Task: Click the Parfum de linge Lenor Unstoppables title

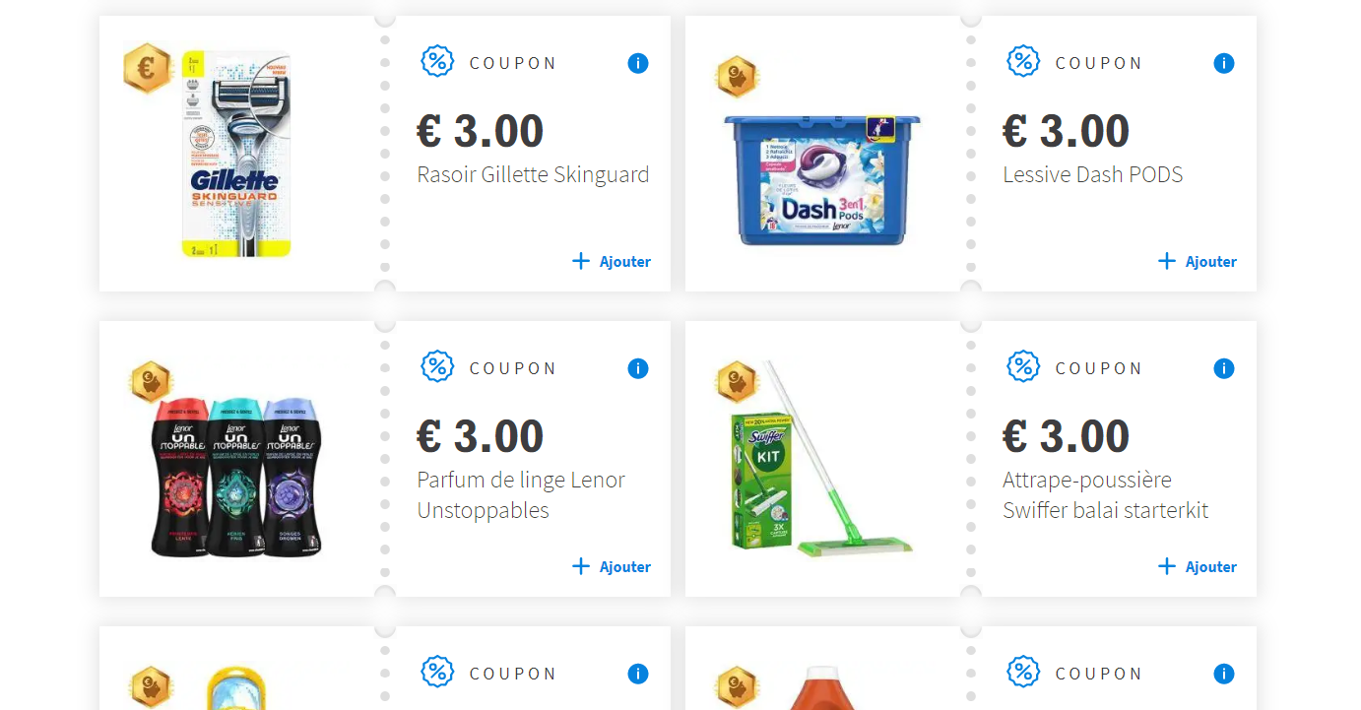Action: coord(521,495)
